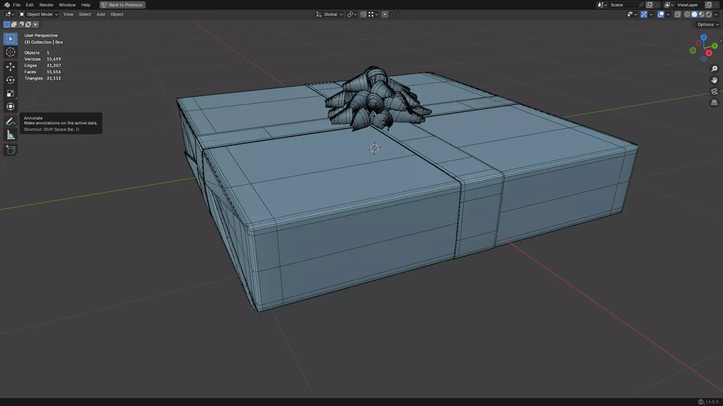This screenshot has height=406, width=723.
Task: Open Global transform orientation dropdown
Action: (329, 14)
